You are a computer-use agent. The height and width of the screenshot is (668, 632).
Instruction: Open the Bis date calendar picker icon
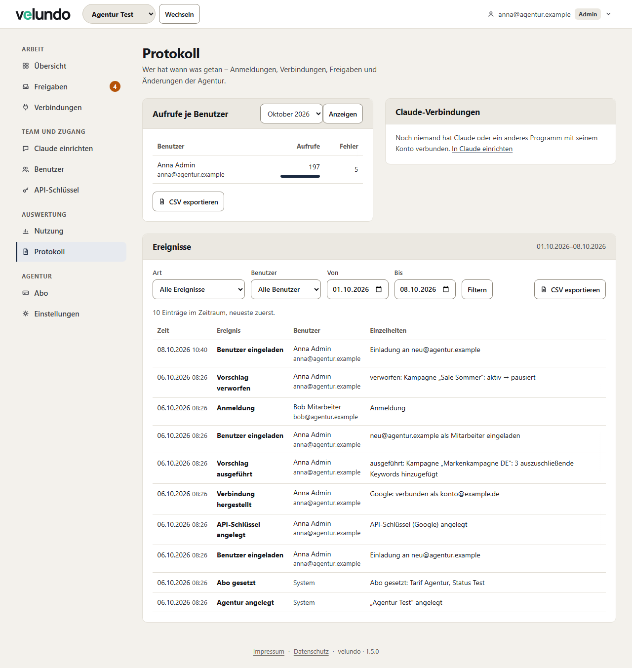(x=446, y=289)
